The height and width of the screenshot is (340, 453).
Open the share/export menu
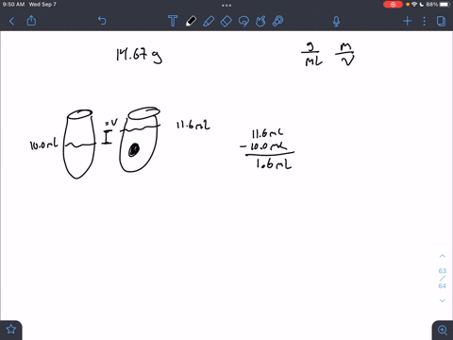pyautogui.click(x=31, y=21)
